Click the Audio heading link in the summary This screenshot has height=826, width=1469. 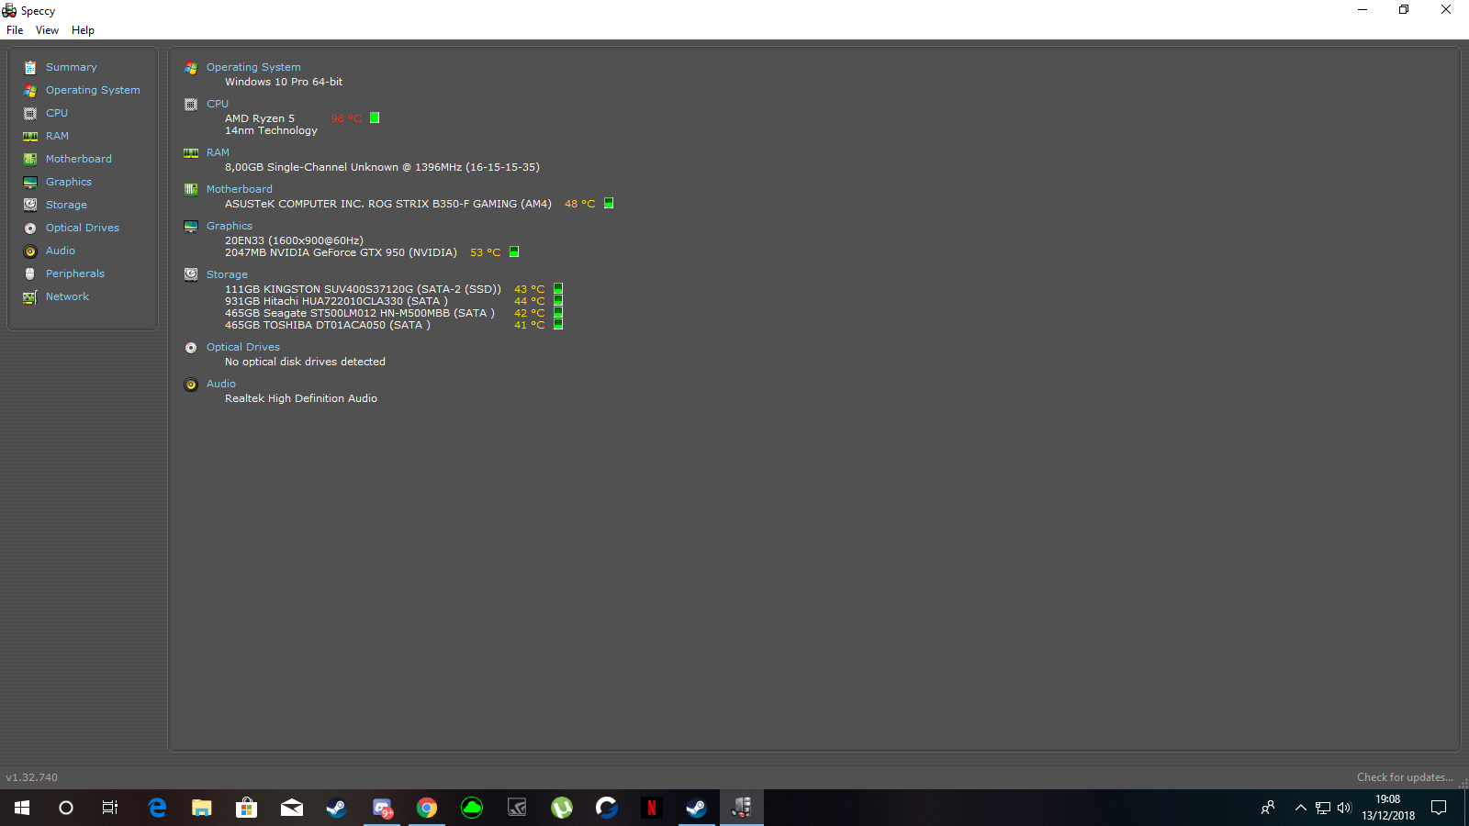[x=221, y=384]
